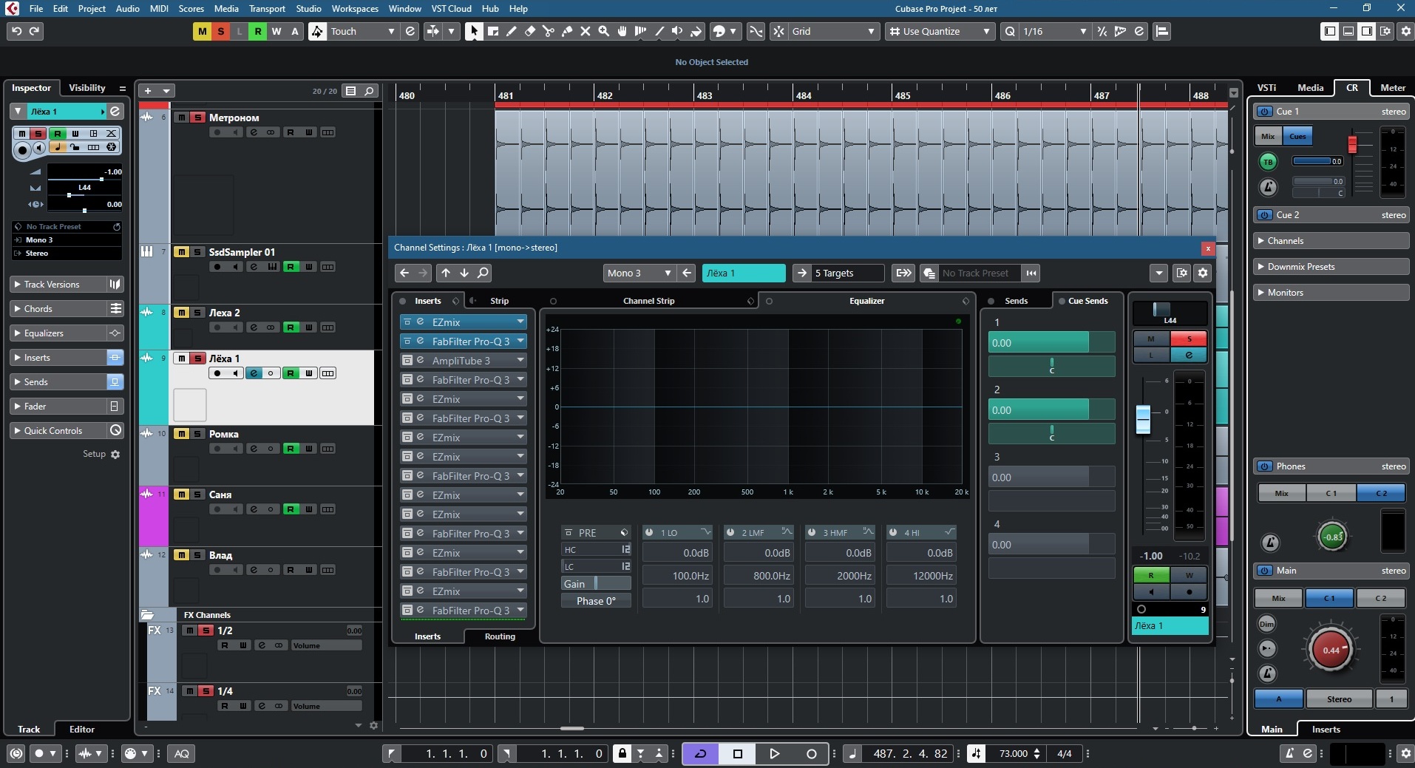
Task: Choose the Draw pencil tool
Action: (511, 31)
